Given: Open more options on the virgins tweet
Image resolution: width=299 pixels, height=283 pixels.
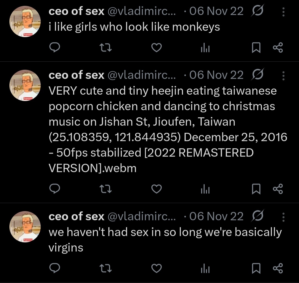Looking at the screenshot, I should pyautogui.click(x=283, y=217).
